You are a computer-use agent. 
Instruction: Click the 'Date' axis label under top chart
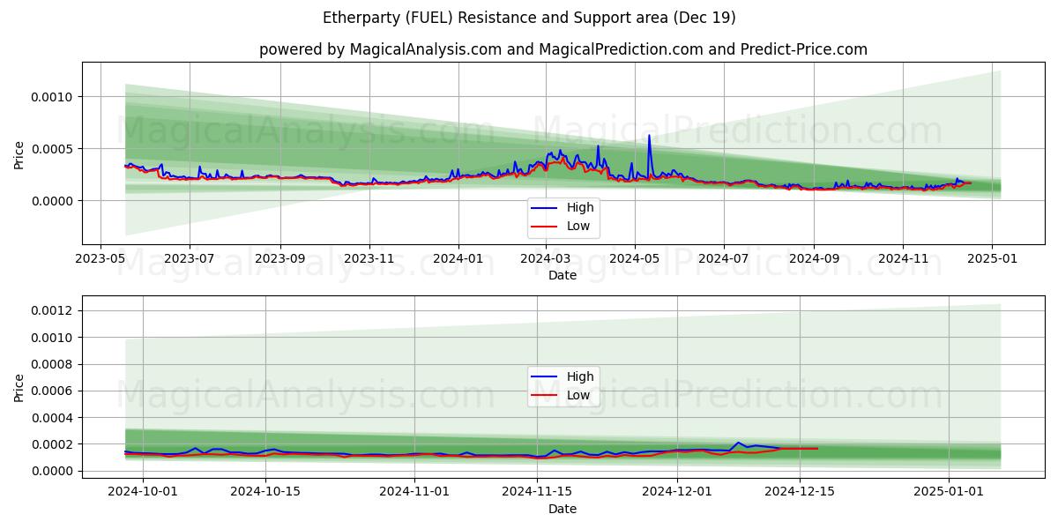point(563,275)
